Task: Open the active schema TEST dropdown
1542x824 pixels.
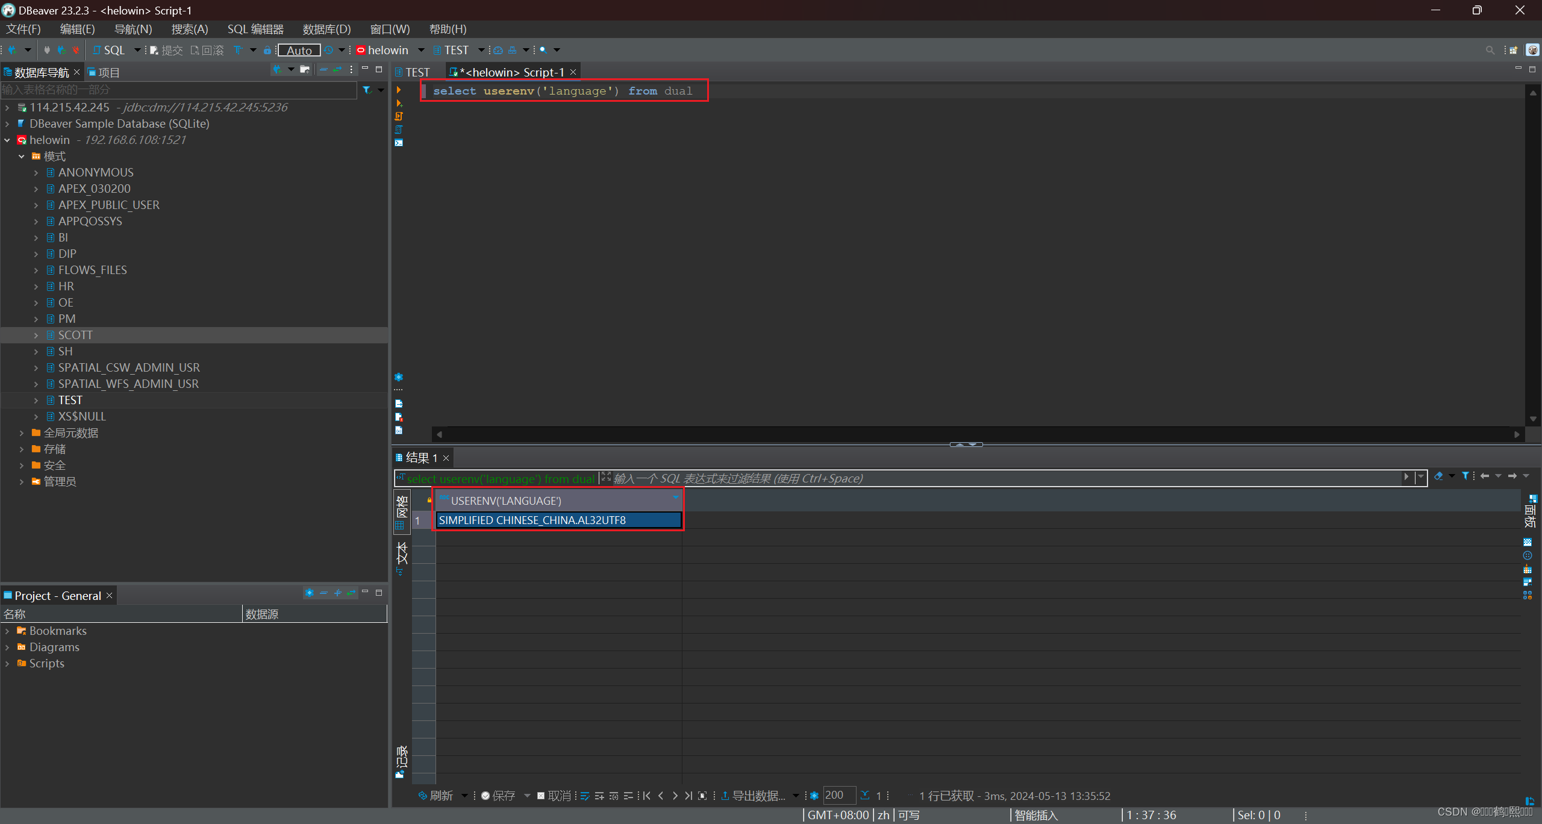Action: 481,50
